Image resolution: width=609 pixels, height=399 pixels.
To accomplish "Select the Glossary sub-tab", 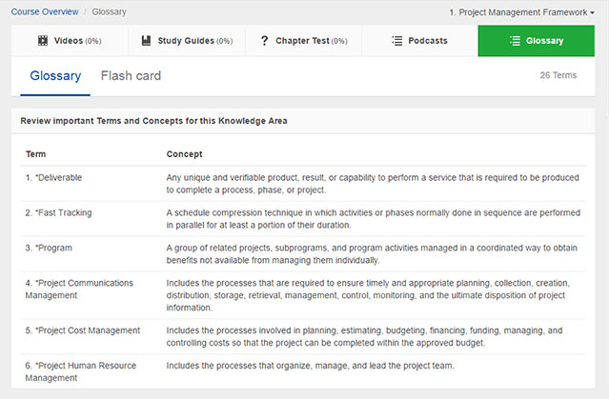I will click(x=55, y=75).
